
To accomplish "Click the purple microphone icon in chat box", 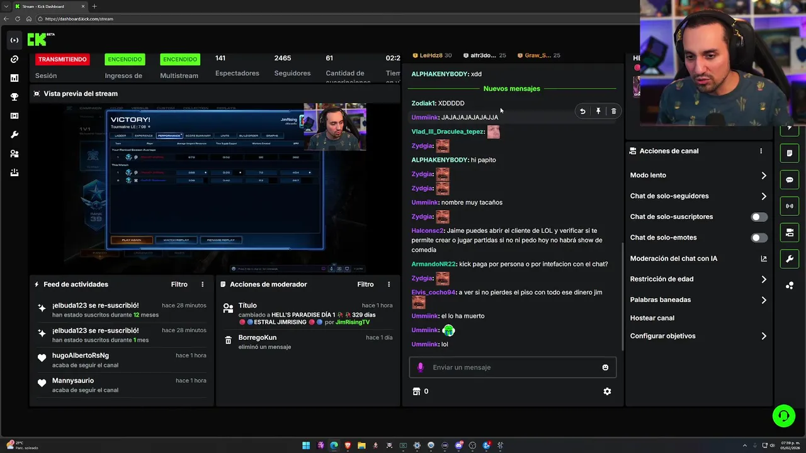I will click(421, 367).
